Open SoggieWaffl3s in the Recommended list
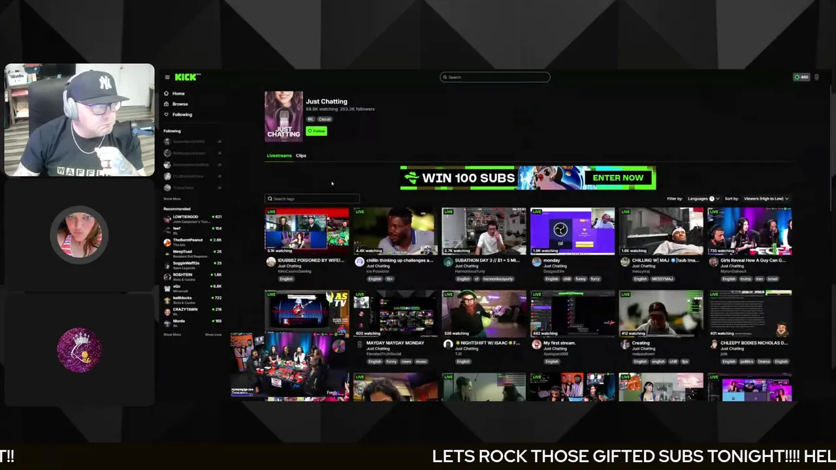The width and height of the screenshot is (836, 470). coord(193,264)
